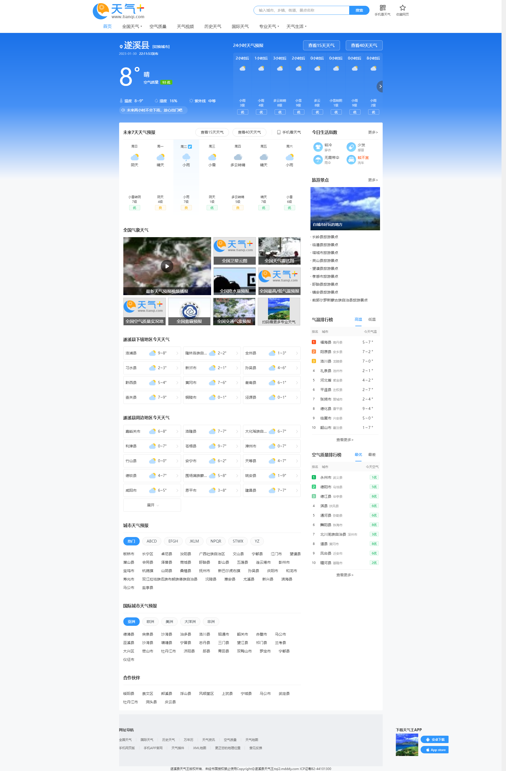Select 欧洲 international tab
This screenshot has width=506, height=771.
pos(150,622)
